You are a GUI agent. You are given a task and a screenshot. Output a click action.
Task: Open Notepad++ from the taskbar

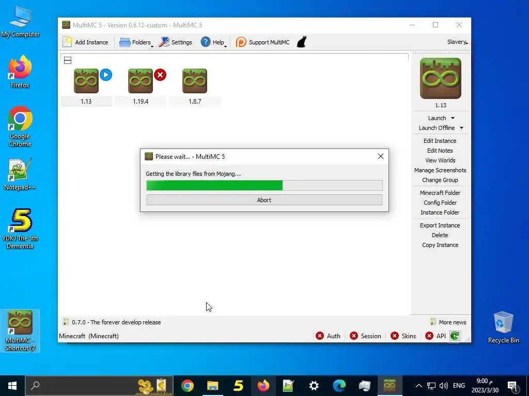point(288,386)
